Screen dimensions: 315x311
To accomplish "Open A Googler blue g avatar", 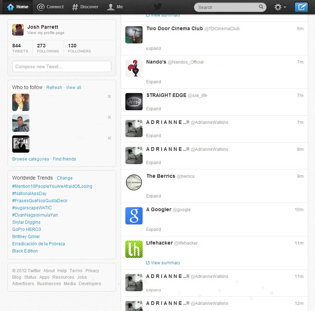I will tap(134, 215).
